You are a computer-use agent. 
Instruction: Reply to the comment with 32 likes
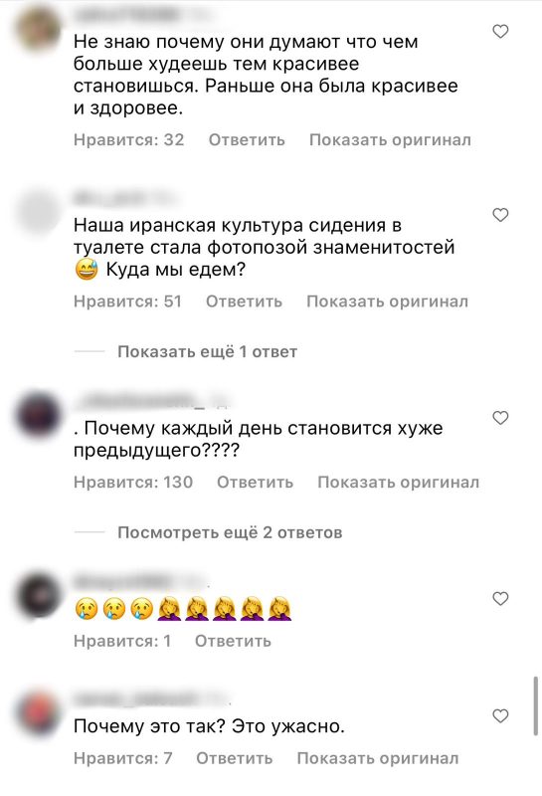tap(247, 139)
